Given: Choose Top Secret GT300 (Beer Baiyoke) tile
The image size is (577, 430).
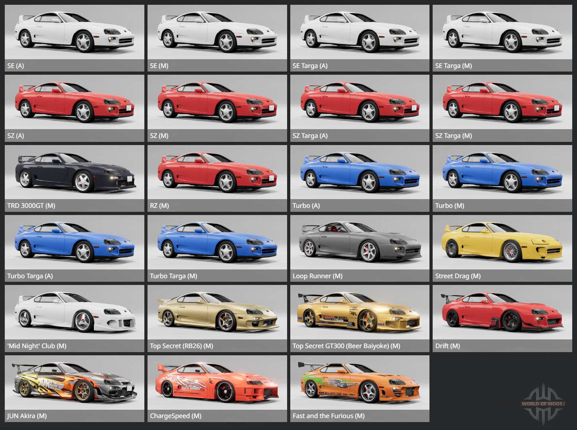Looking at the screenshot, I should click(x=359, y=318).
